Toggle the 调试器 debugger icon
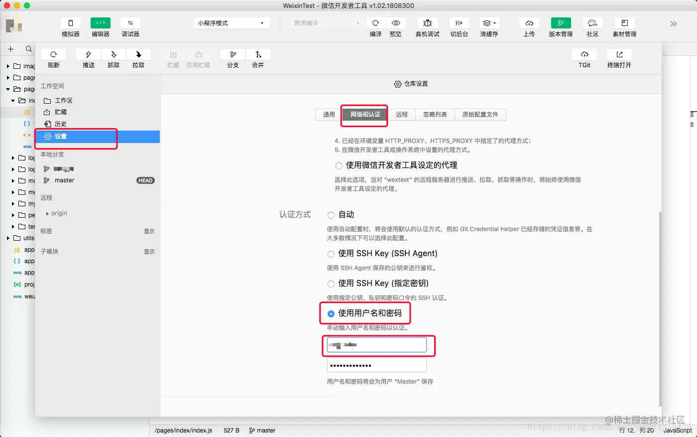 click(x=130, y=23)
